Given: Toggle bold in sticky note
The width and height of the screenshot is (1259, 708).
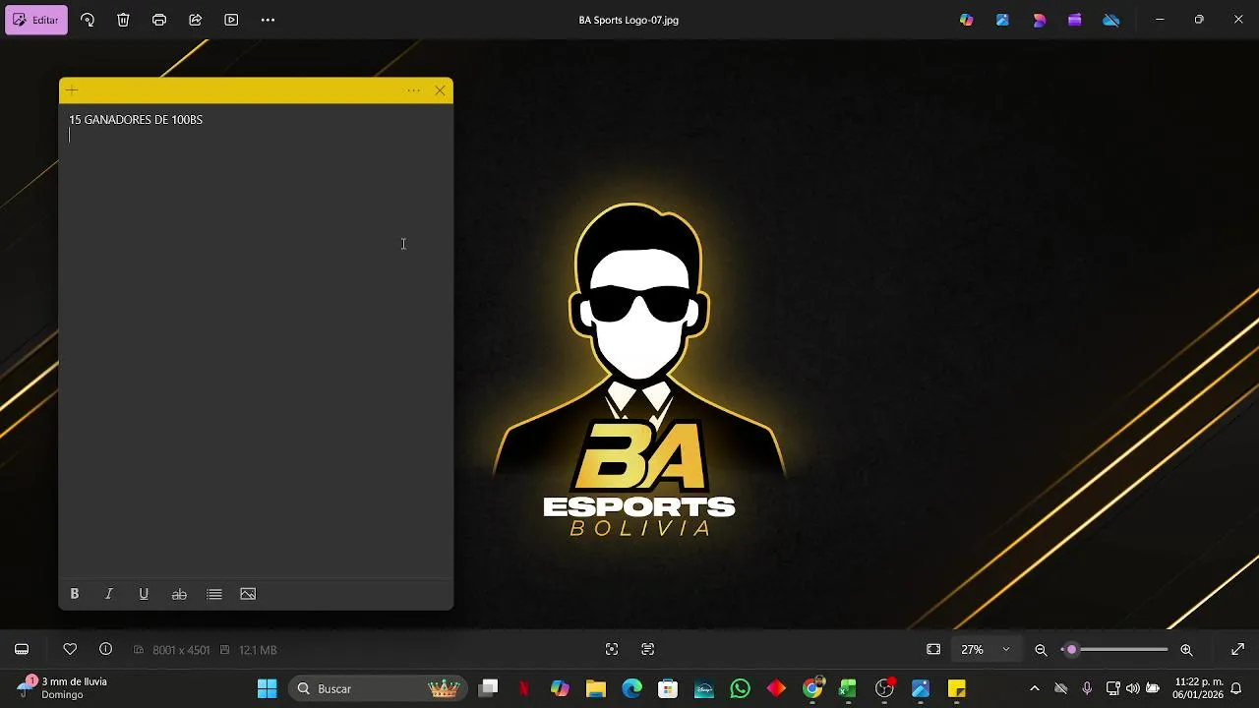Looking at the screenshot, I should [74, 594].
